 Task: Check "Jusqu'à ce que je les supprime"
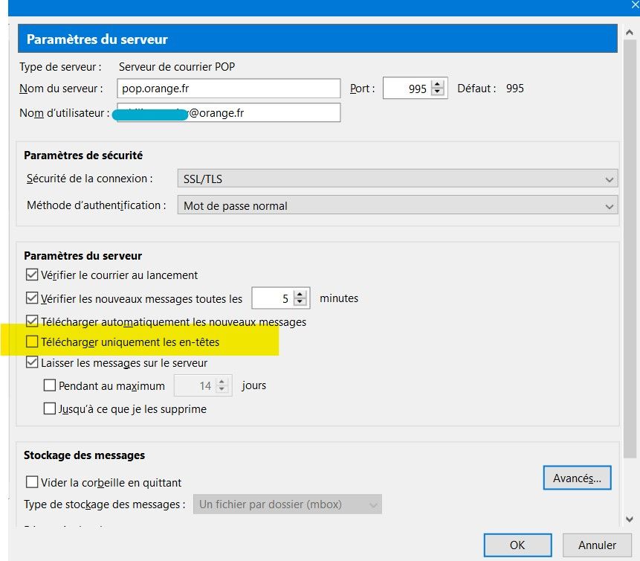[x=50, y=408]
